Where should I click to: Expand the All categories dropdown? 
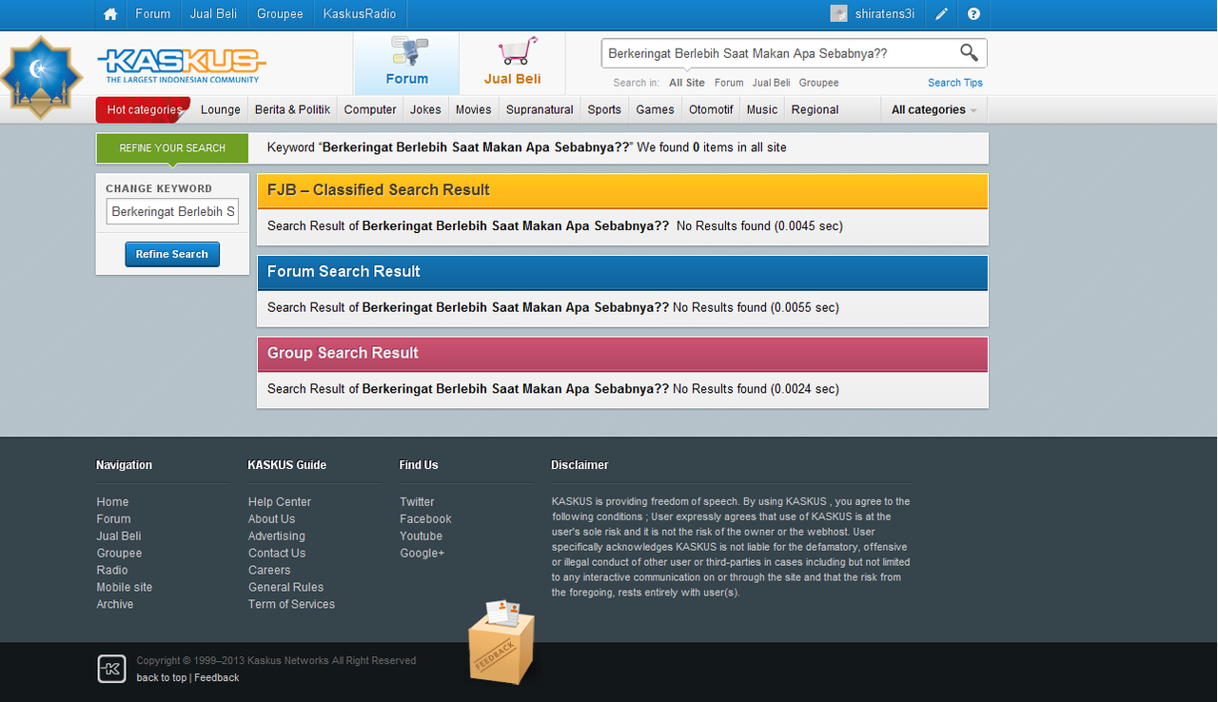(933, 109)
